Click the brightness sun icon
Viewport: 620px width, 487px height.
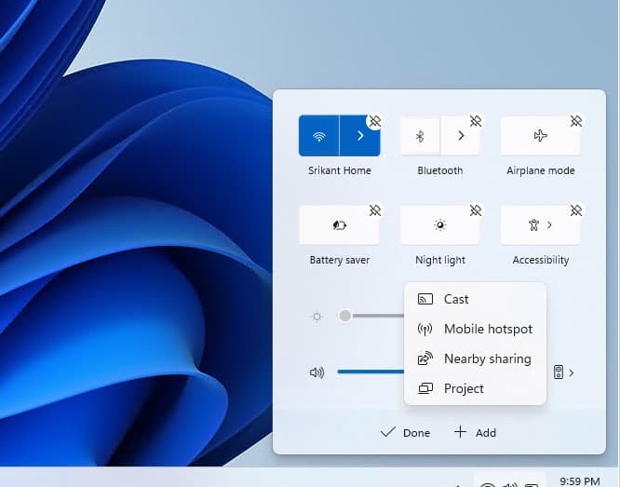click(317, 317)
